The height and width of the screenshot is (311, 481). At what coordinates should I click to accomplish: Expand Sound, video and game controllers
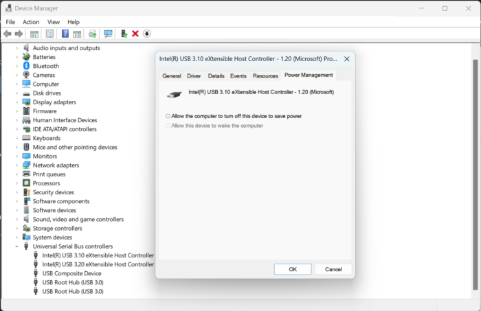[17, 219]
